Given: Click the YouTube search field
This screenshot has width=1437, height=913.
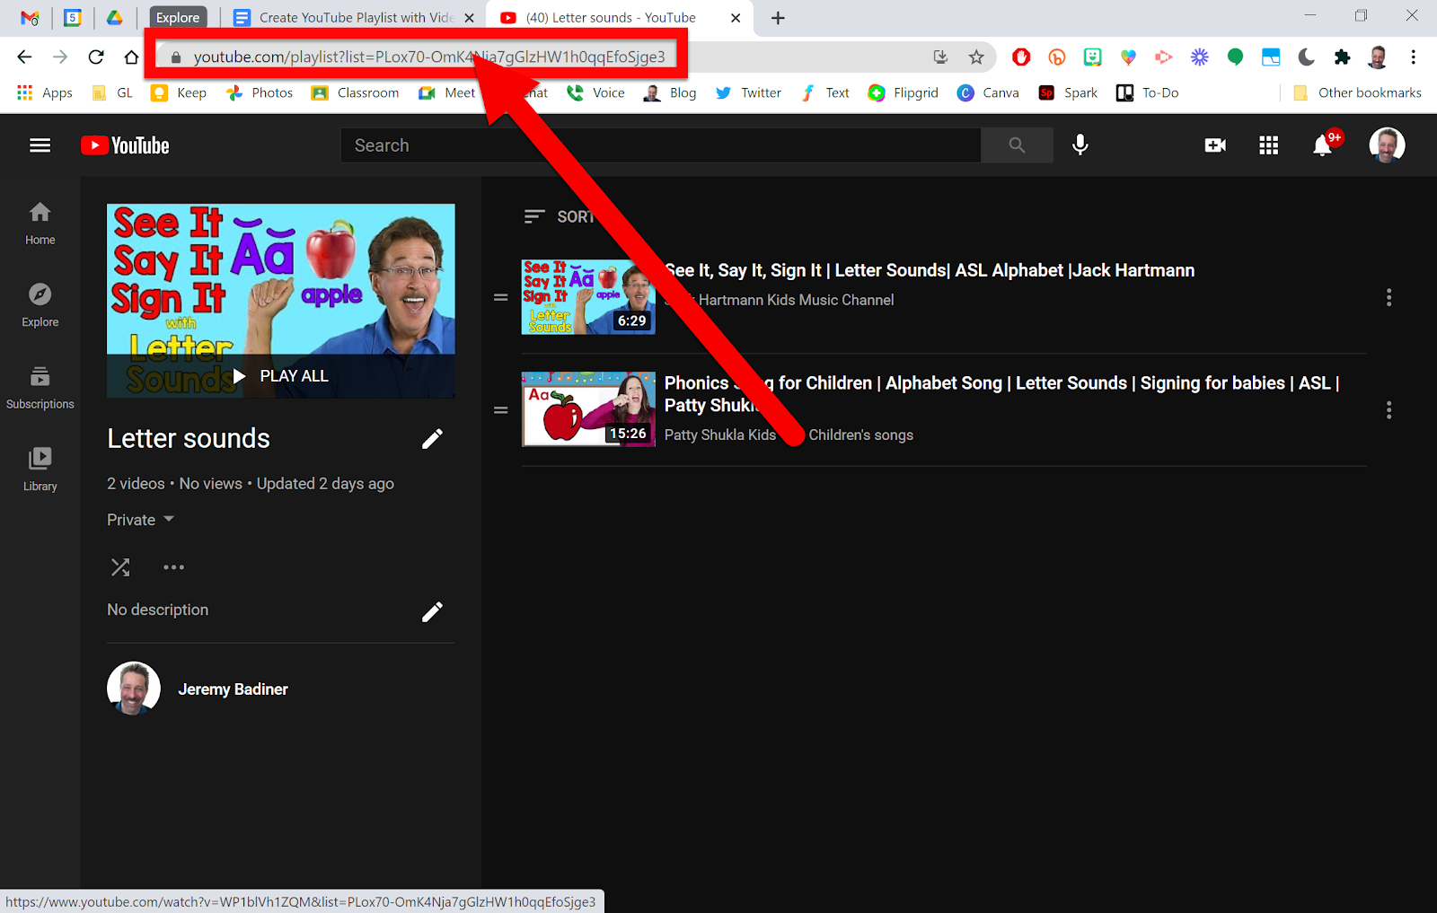Looking at the screenshot, I should click(x=660, y=145).
